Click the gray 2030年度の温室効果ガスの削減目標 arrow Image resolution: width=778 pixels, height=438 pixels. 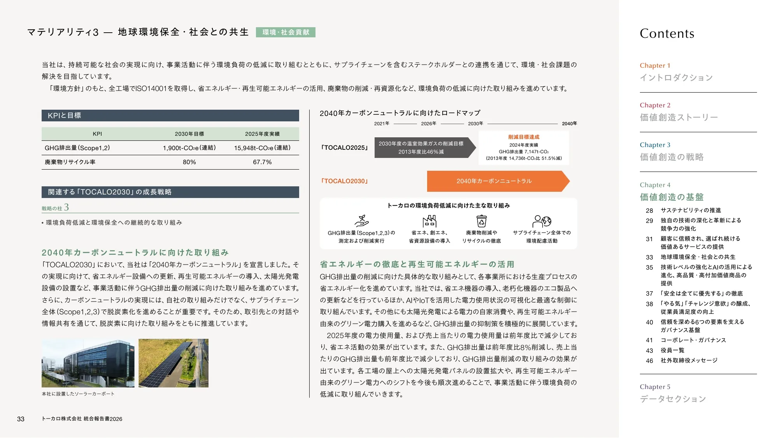[x=425, y=148]
